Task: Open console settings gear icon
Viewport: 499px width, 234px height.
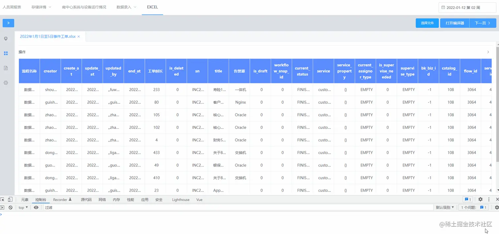Action: pyautogui.click(x=497, y=207)
